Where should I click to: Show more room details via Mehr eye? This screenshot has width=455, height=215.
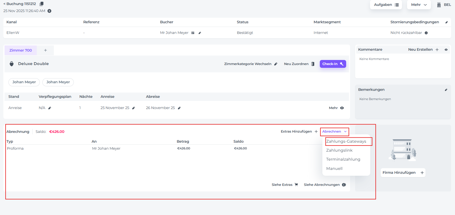click(x=342, y=108)
